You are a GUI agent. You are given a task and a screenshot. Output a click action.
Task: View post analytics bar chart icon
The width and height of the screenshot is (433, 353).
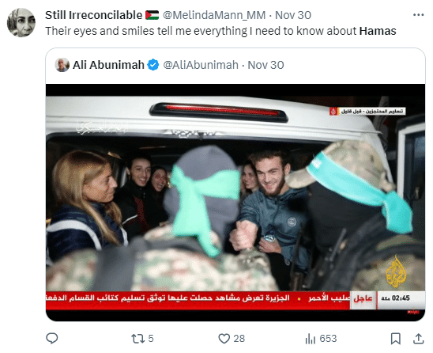point(310,338)
